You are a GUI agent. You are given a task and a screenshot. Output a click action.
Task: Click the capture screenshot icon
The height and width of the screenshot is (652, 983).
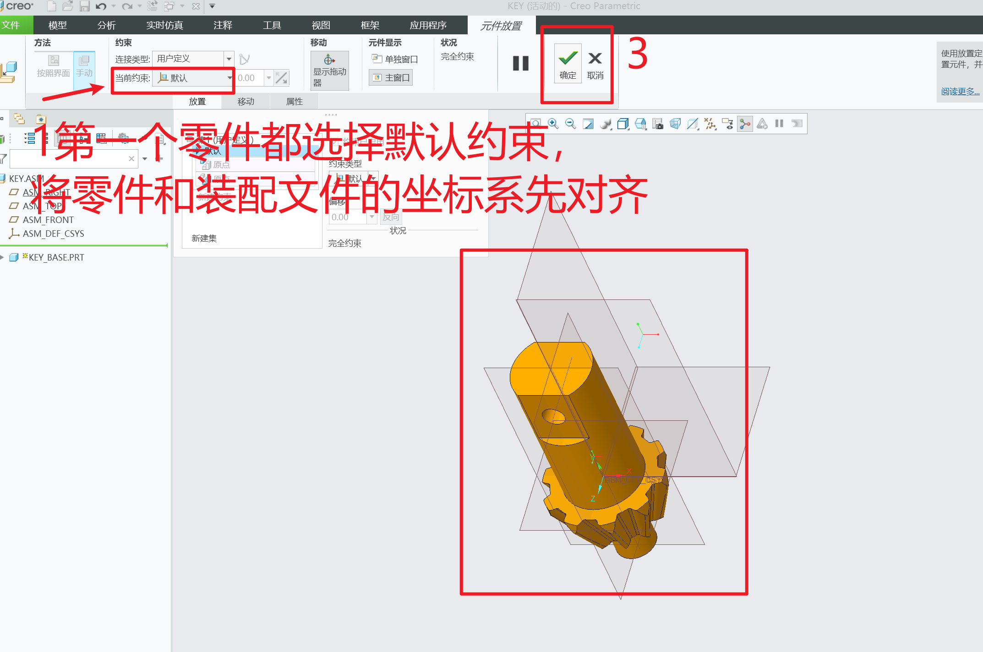pos(658,124)
